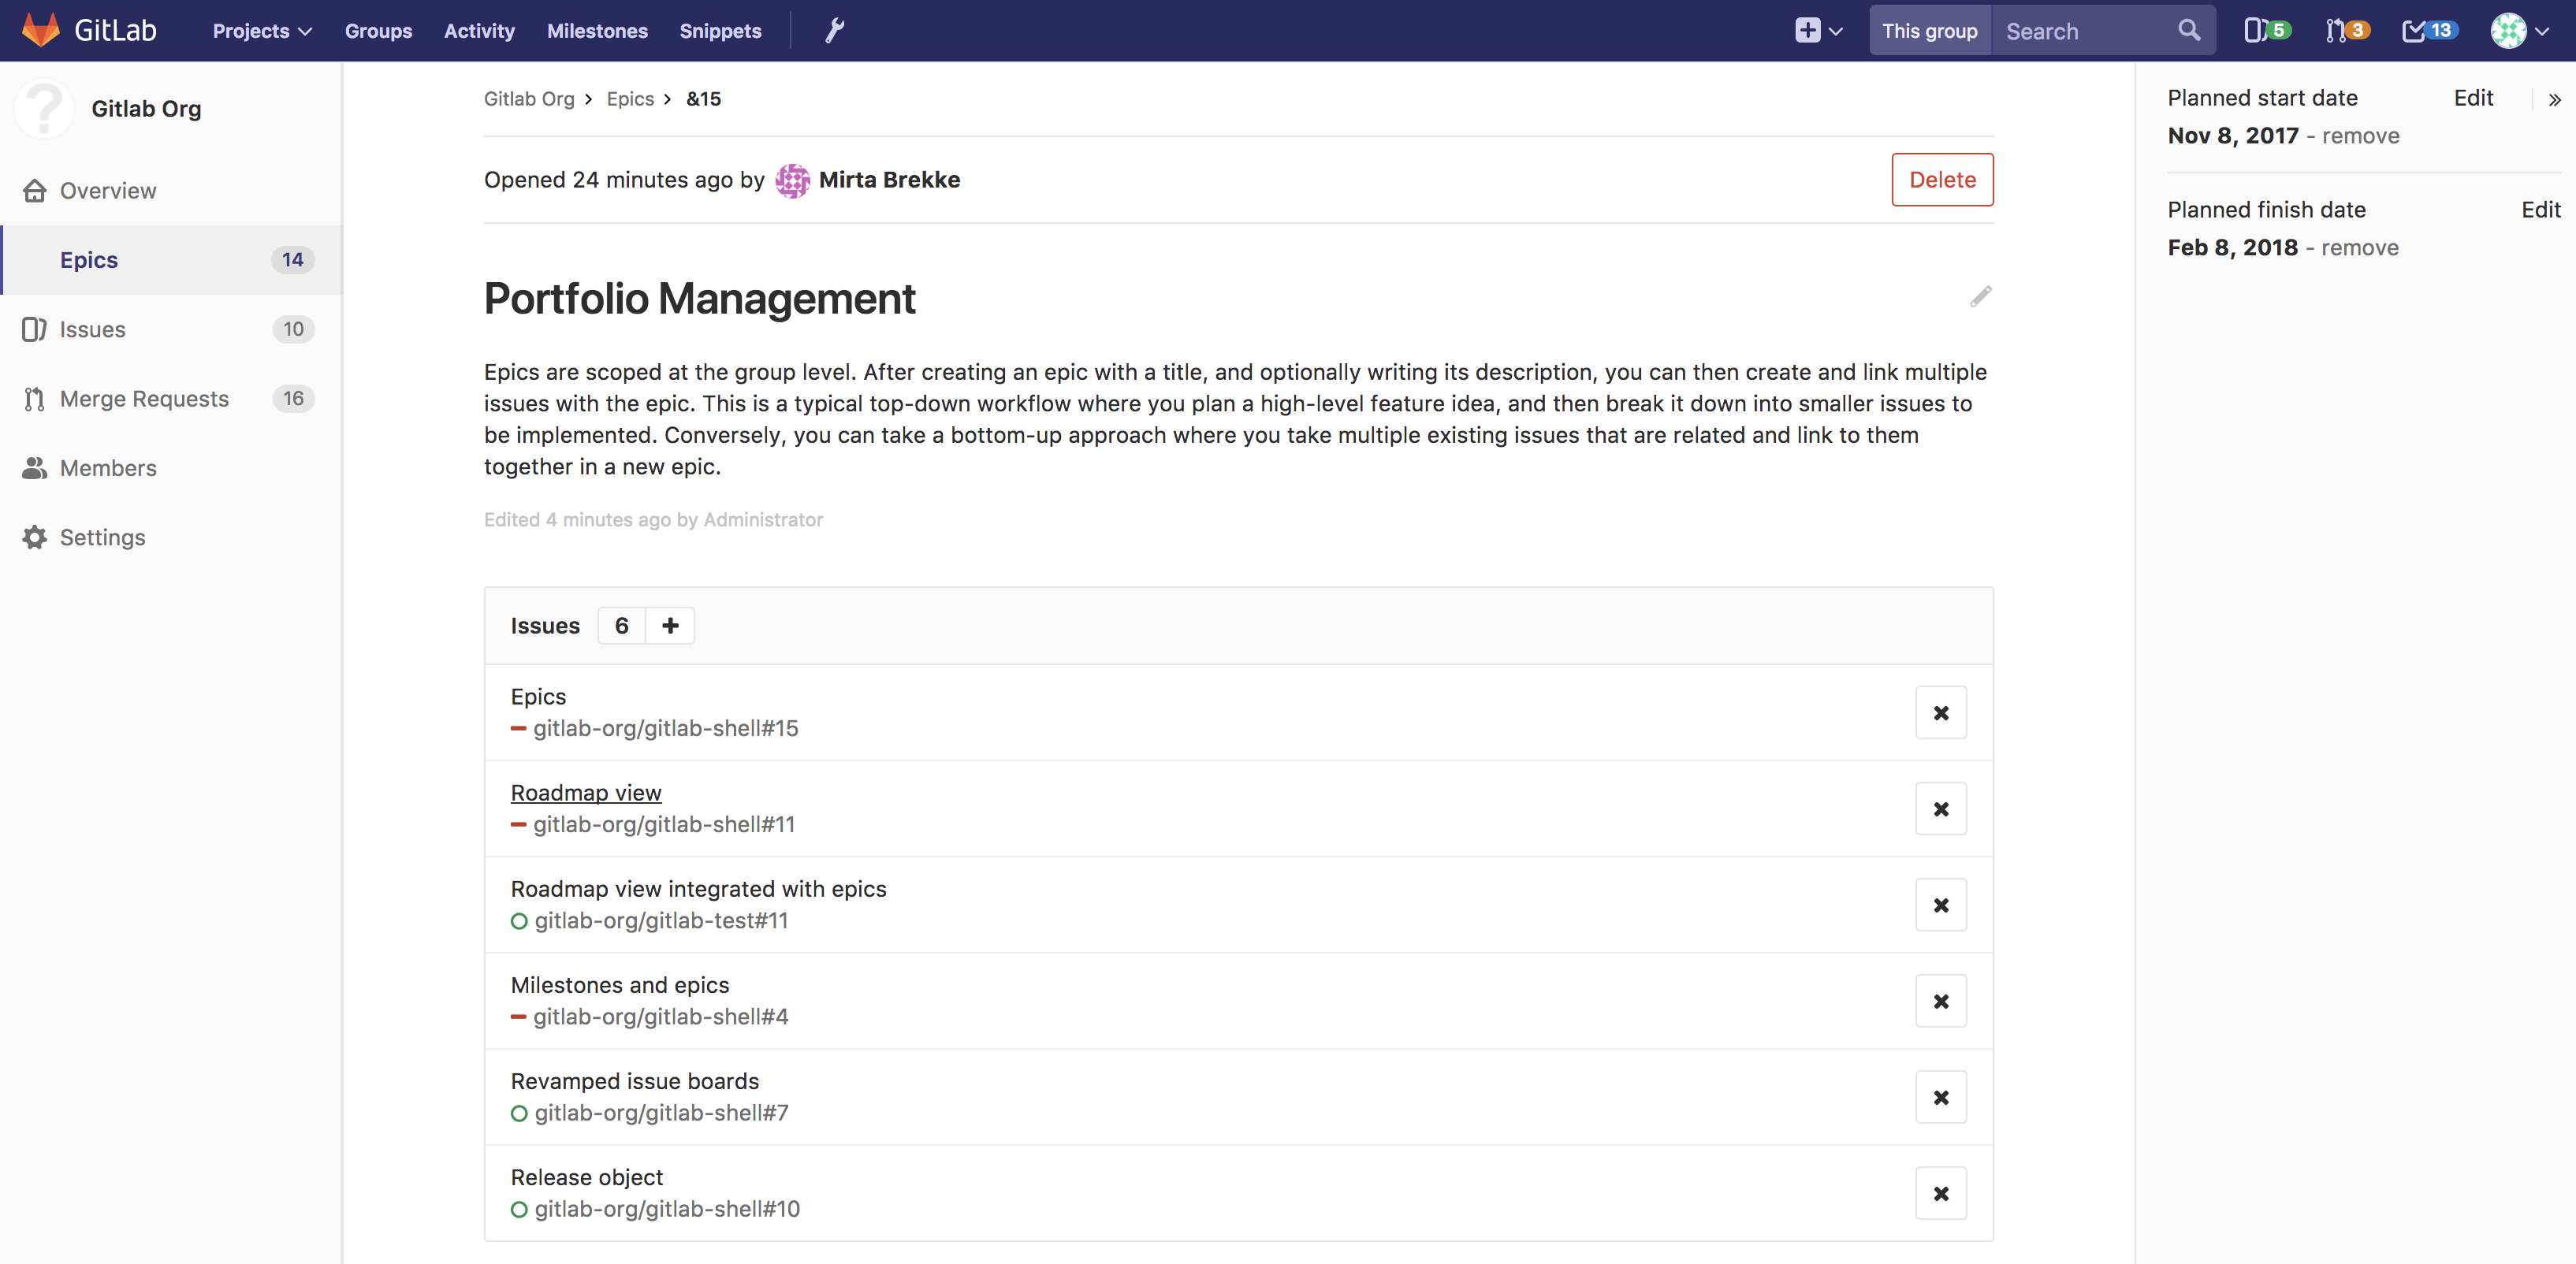Click the admin wrench icon
2576x1264 pixels.
point(834,31)
